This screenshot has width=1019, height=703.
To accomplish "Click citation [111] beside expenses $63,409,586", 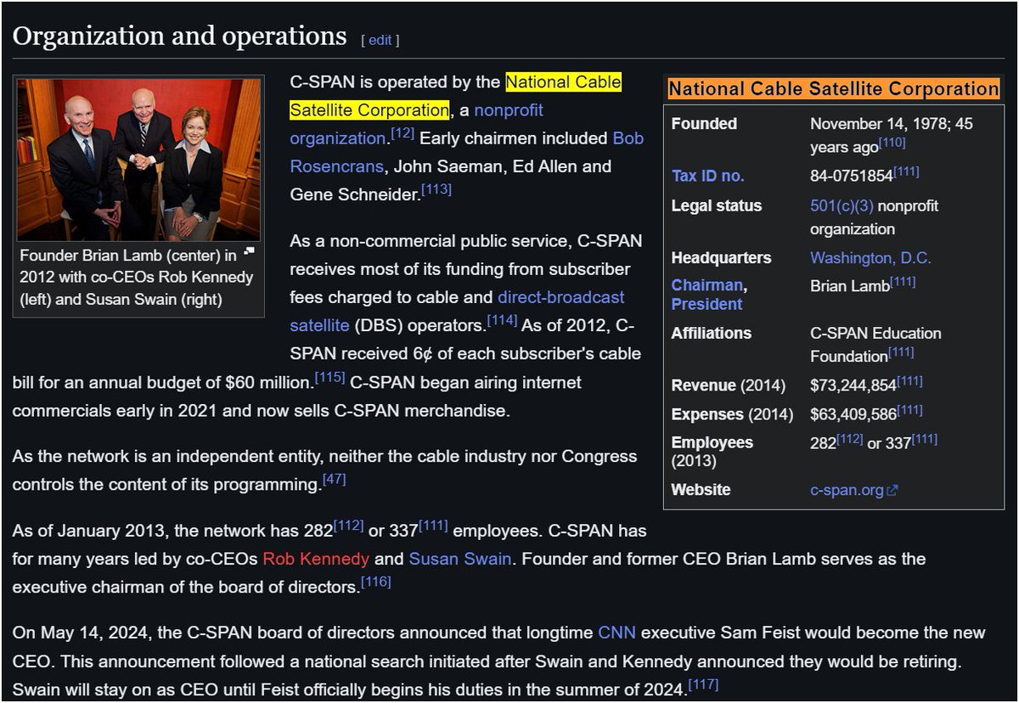I will click(x=909, y=410).
